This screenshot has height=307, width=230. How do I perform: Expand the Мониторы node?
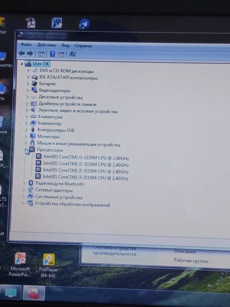26,136
